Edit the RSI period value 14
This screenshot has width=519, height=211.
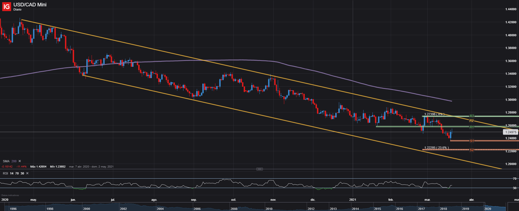pyautogui.click(x=12, y=173)
